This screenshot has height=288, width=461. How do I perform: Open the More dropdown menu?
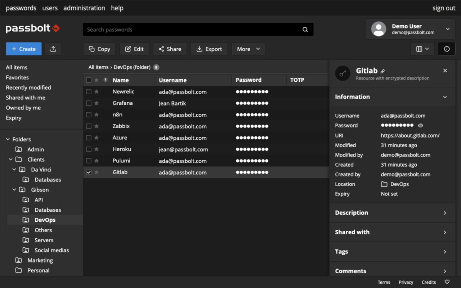point(248,49)
